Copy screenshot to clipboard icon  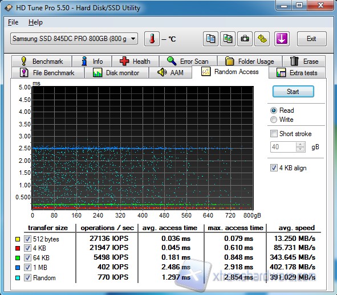point(228,39)
